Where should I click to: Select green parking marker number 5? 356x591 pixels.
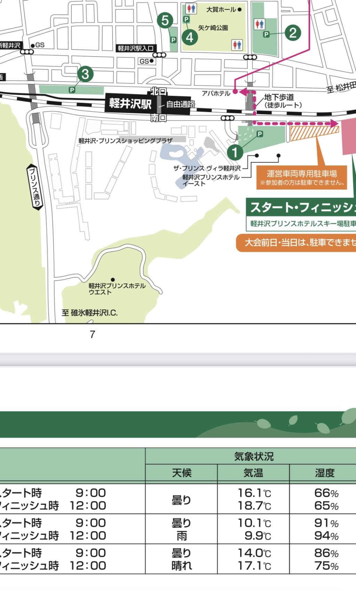(x=165, y=21)
